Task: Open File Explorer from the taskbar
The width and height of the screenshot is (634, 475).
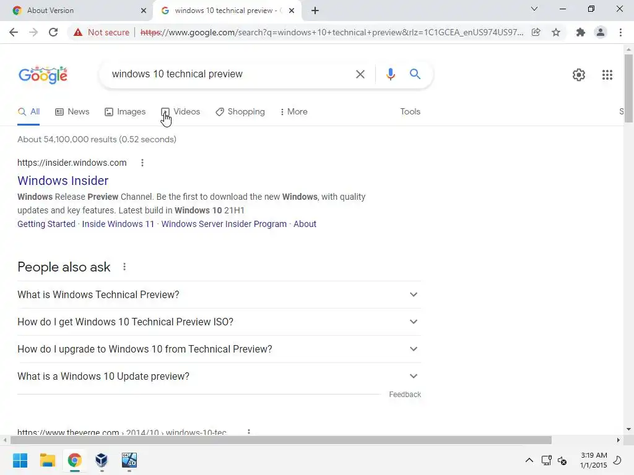Action: [x=47, y=460]
